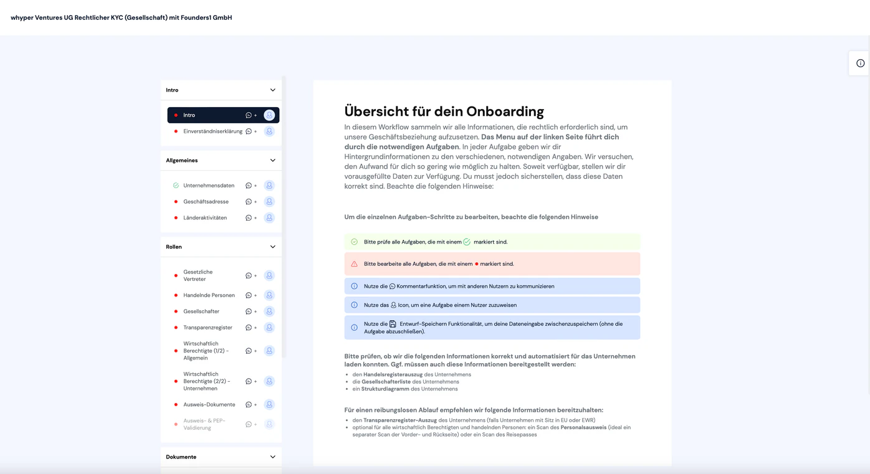Collapse the Dokumente section
The image size is (870, 474).
(x=272, y=457)
